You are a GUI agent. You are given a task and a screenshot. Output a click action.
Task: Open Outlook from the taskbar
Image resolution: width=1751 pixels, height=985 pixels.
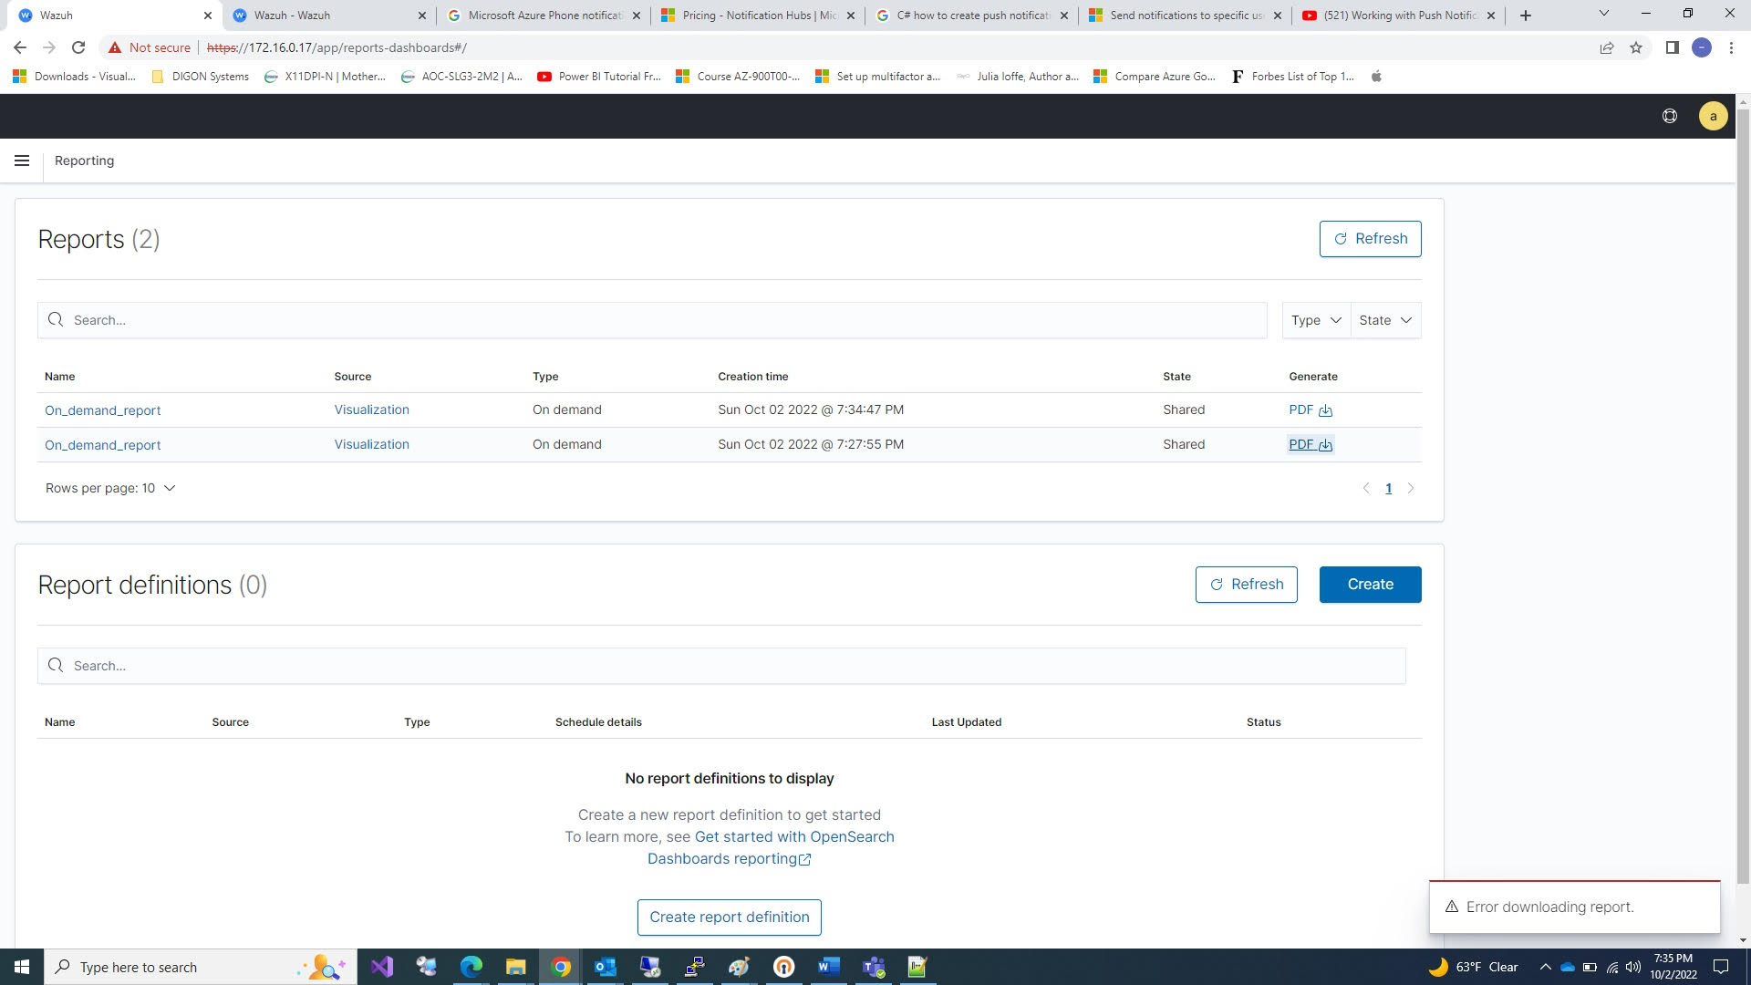pos(605,967)
